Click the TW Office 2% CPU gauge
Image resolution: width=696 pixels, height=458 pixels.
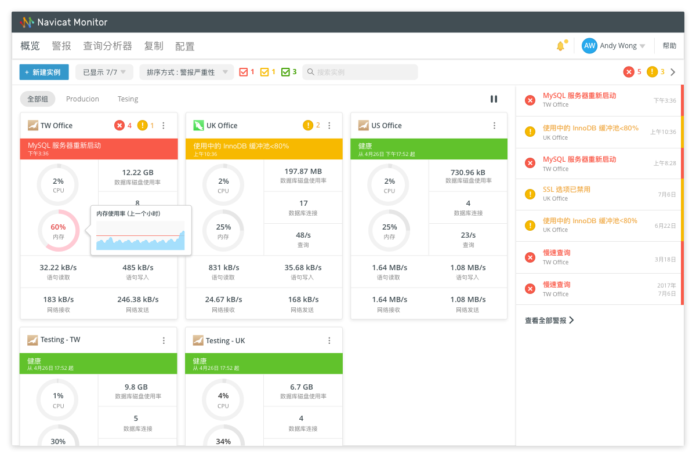[58, 184]
